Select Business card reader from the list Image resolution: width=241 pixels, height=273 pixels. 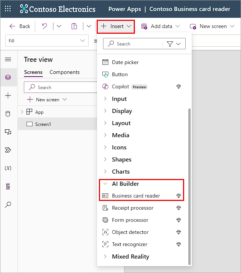pyautogui.click(x=136, y=196)
